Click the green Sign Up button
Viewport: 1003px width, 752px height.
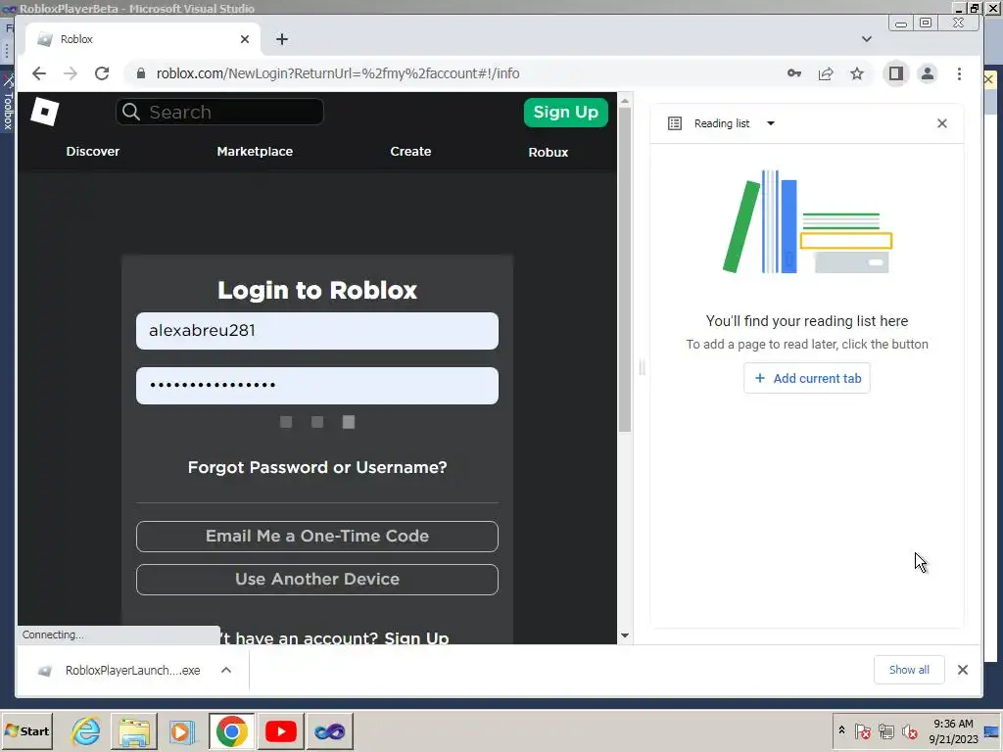tap(565, 112)
